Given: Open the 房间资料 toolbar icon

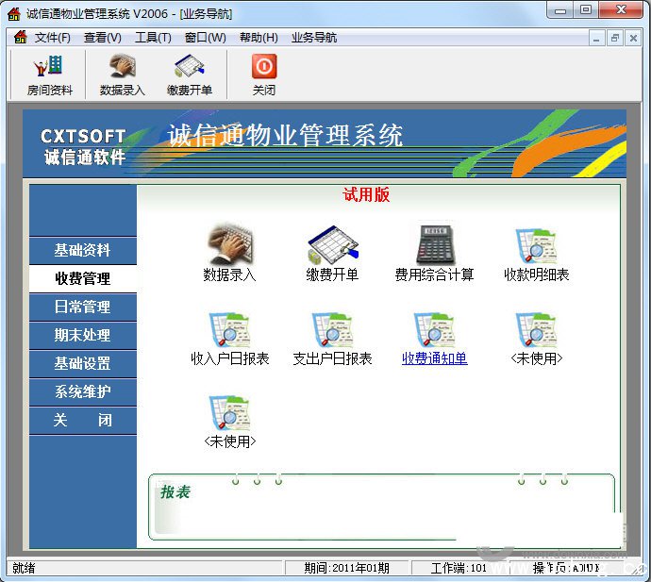Looking at the screenshot, I should (x=49, y=74).
